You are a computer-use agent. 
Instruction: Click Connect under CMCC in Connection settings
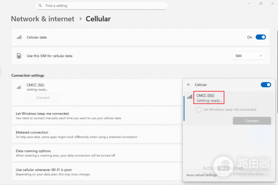coord(43,98)
